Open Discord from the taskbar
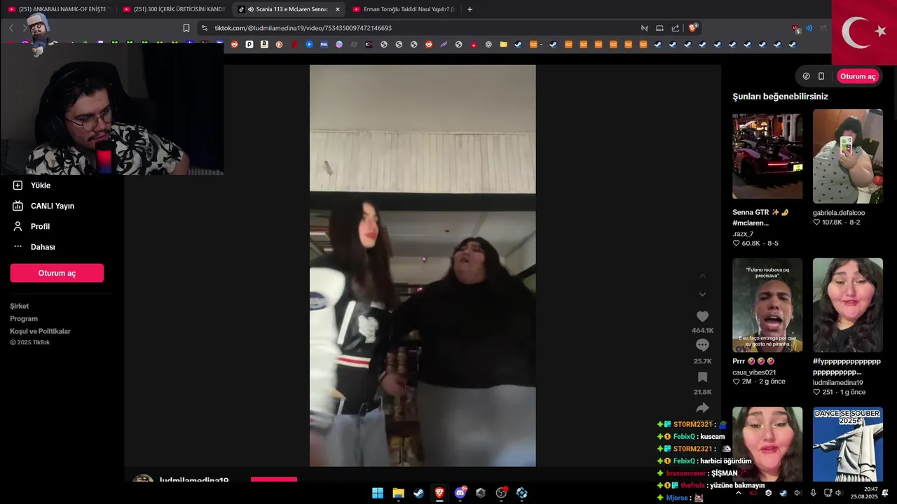The image size is (897, 504). coord(460,493)
